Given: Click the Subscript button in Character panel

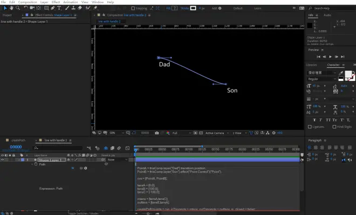Looking at the screenshot, I should [x=348, y=120].
